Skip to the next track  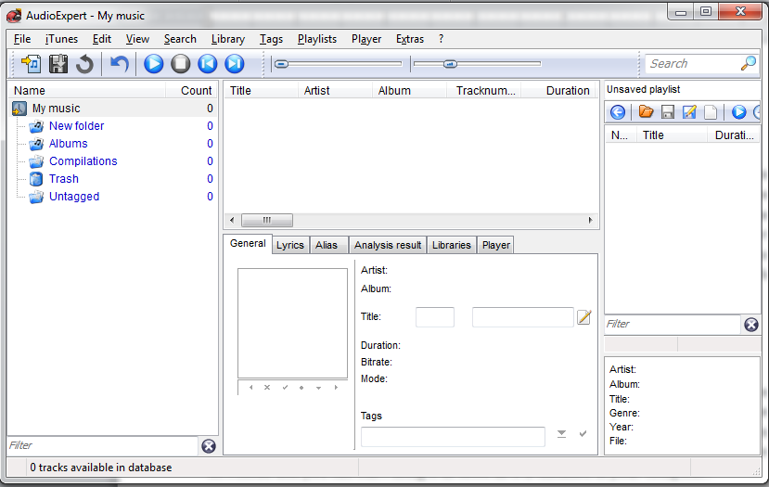coord(234,64)
